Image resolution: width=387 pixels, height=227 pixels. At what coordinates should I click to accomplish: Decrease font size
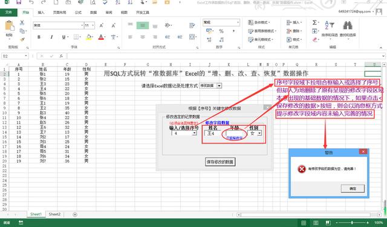[113, 25]
